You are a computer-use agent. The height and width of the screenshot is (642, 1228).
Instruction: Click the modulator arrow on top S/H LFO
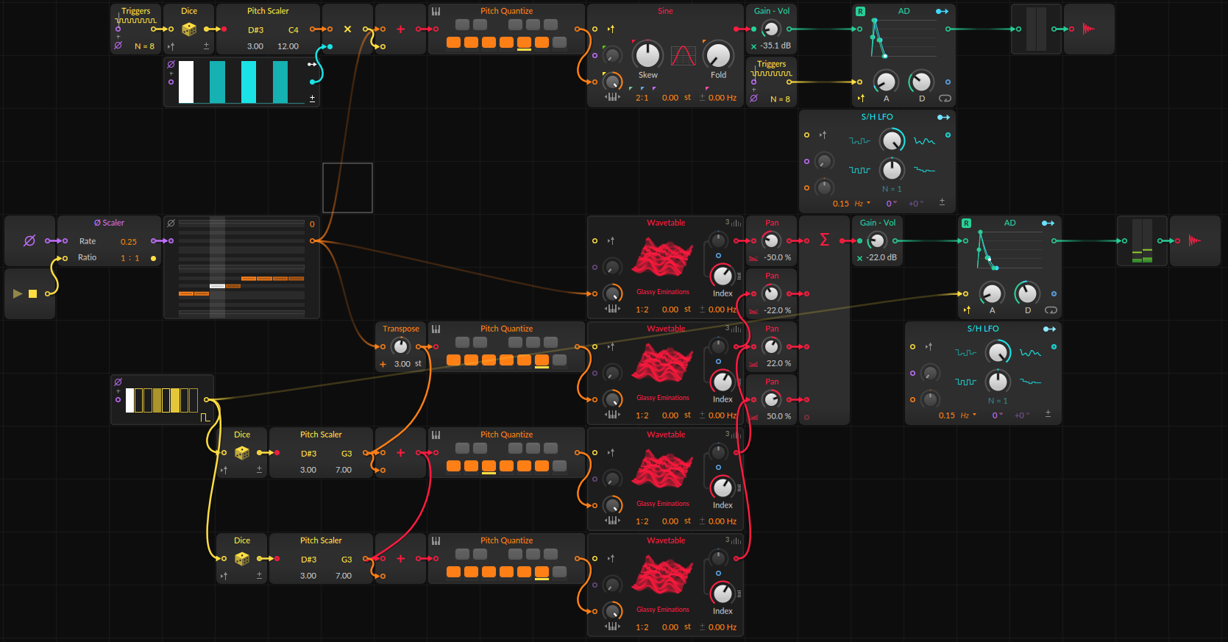943,117
